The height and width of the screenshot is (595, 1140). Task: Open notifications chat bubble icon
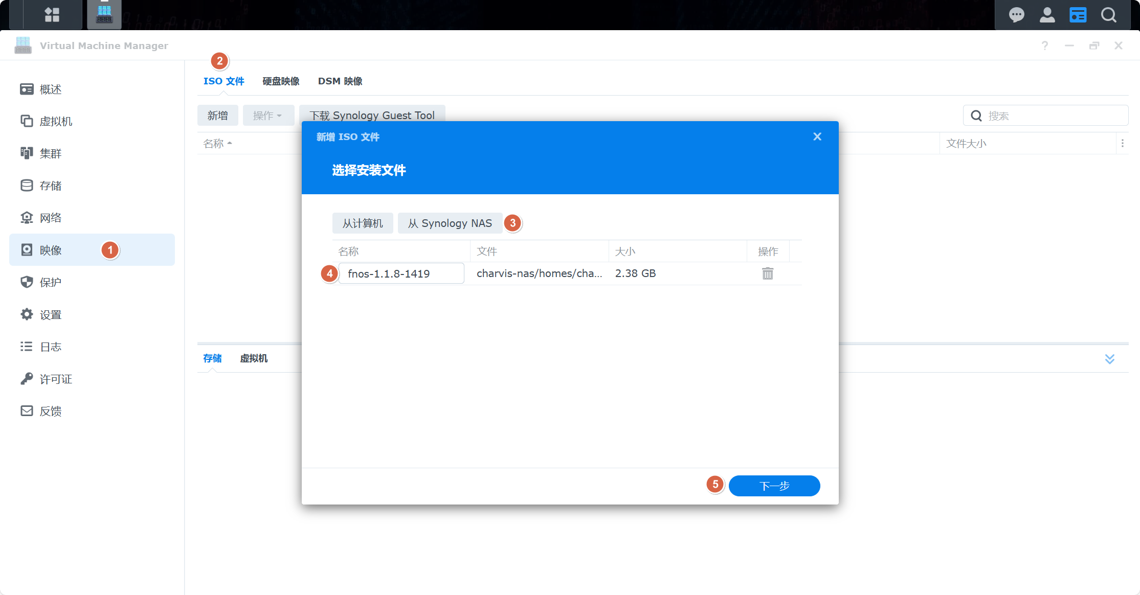(x=1016, y=15)
